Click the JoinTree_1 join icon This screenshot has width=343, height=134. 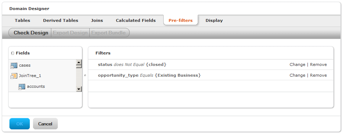point(14,76)
